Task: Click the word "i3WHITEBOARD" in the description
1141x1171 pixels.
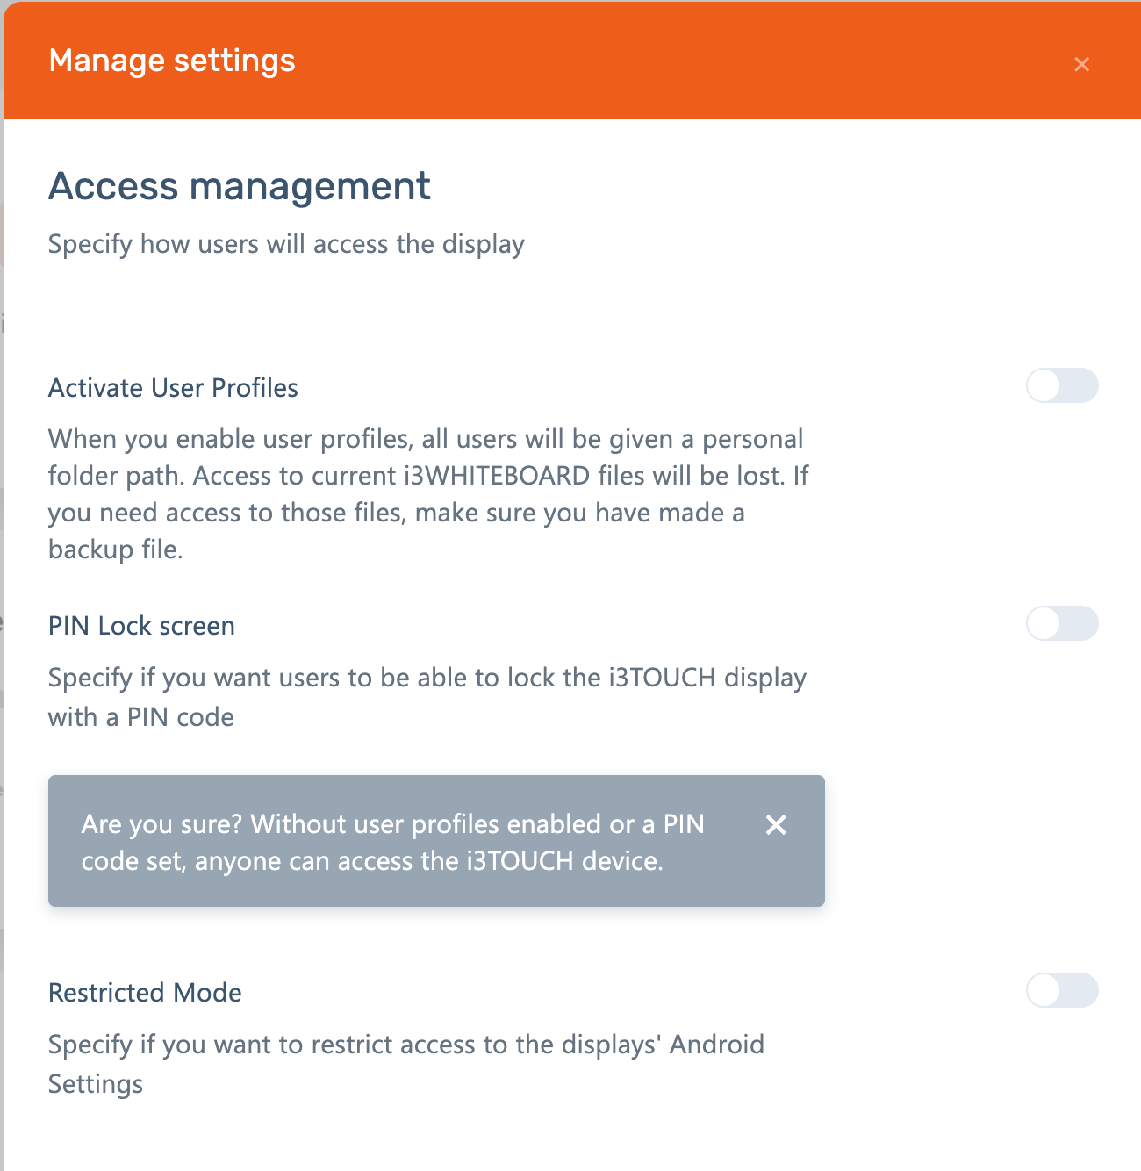Action: point(497,476)
